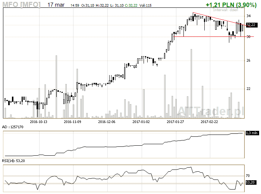Screen dimensions: 261x194
Task: Click the +1,21 PLN (3,90%) change value
Action: [231, 5]
